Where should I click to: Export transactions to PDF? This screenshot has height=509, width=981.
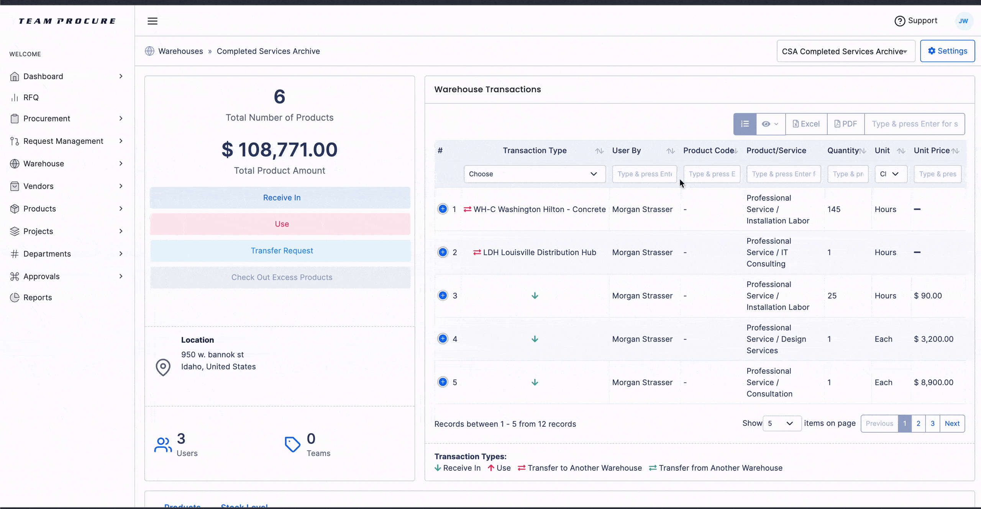[846, 124]
